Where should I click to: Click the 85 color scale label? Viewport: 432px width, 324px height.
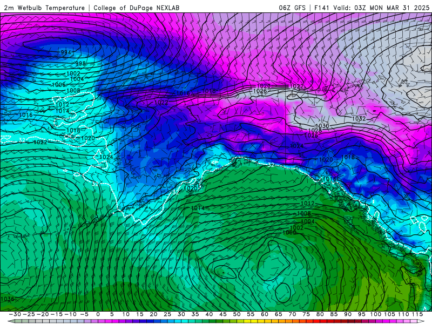coord(334,314)
